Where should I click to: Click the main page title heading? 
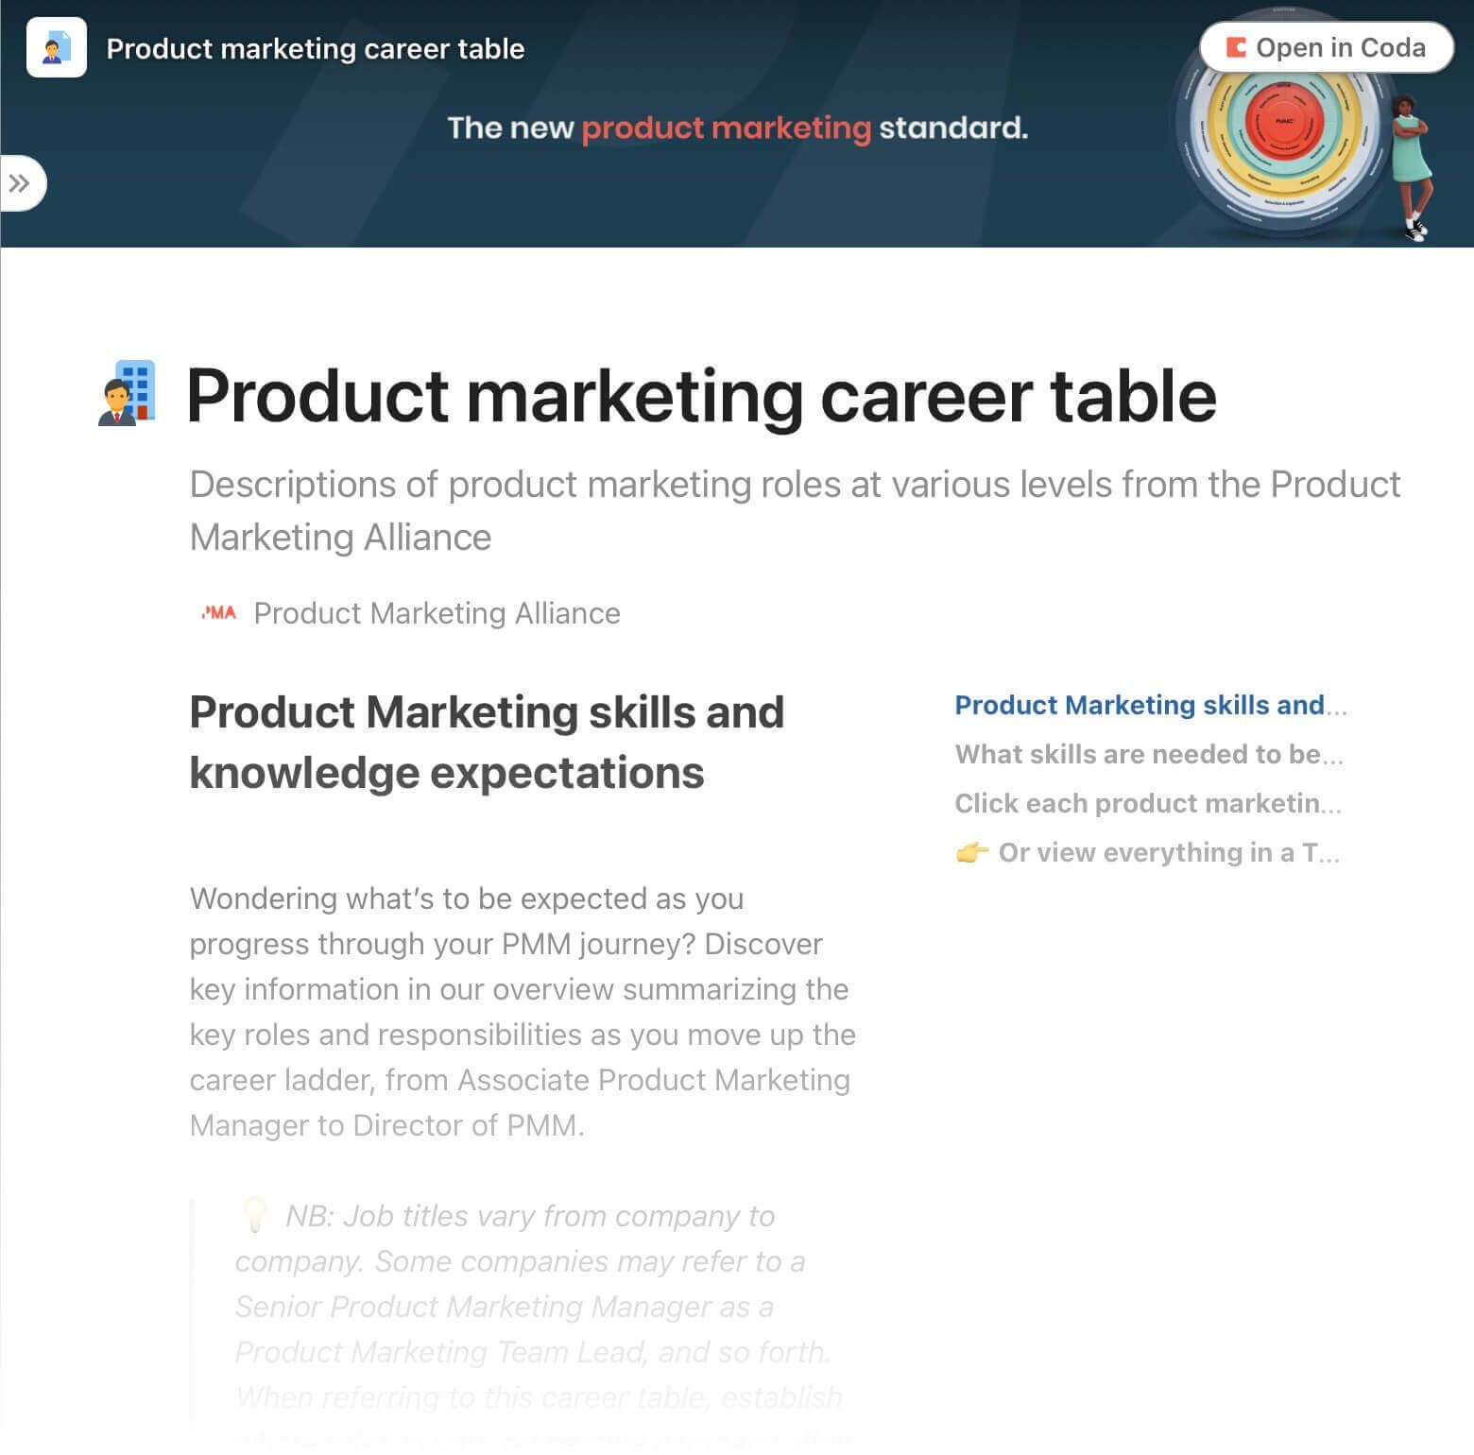(701, 395)
